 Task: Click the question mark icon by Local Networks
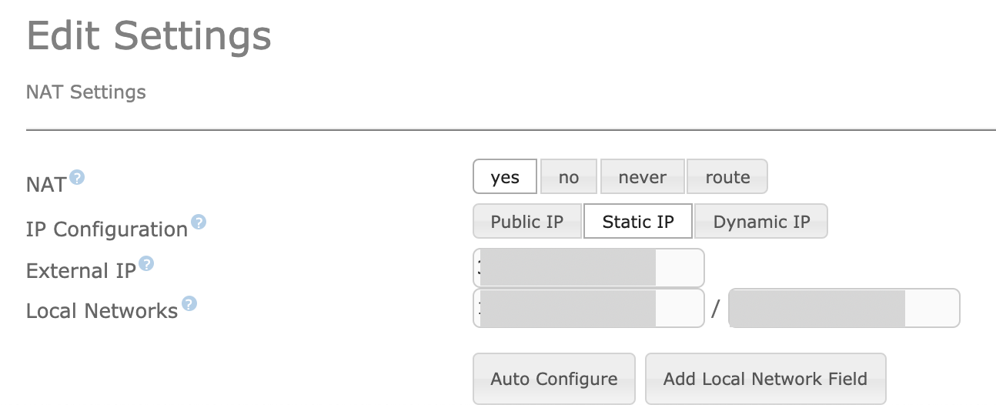click(x=189, y=304)
